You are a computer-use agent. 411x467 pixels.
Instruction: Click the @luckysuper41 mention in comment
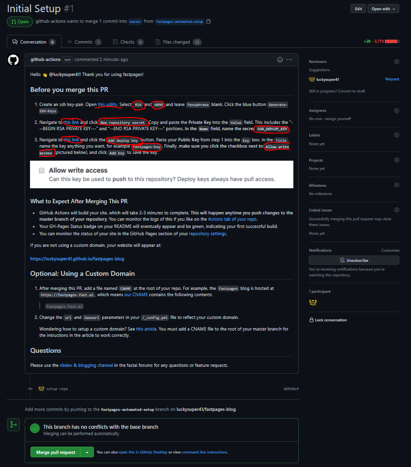point(65,75)
